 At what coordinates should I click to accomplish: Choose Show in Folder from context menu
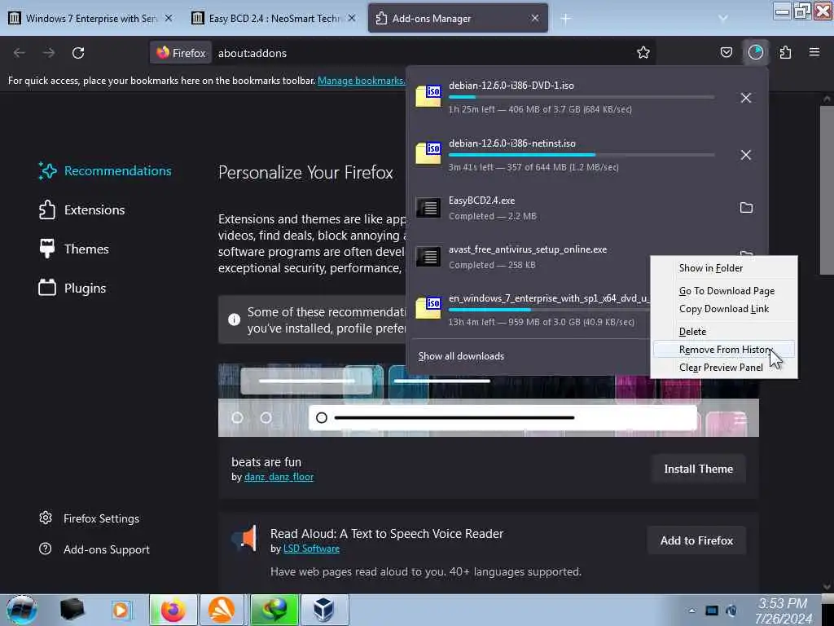tap(723, 267)
